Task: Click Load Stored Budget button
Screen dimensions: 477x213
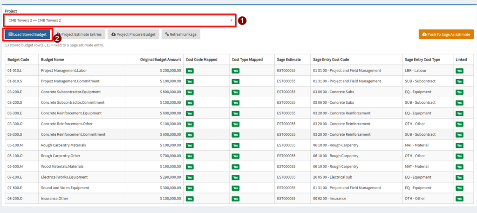Action: tap(27, 34)
